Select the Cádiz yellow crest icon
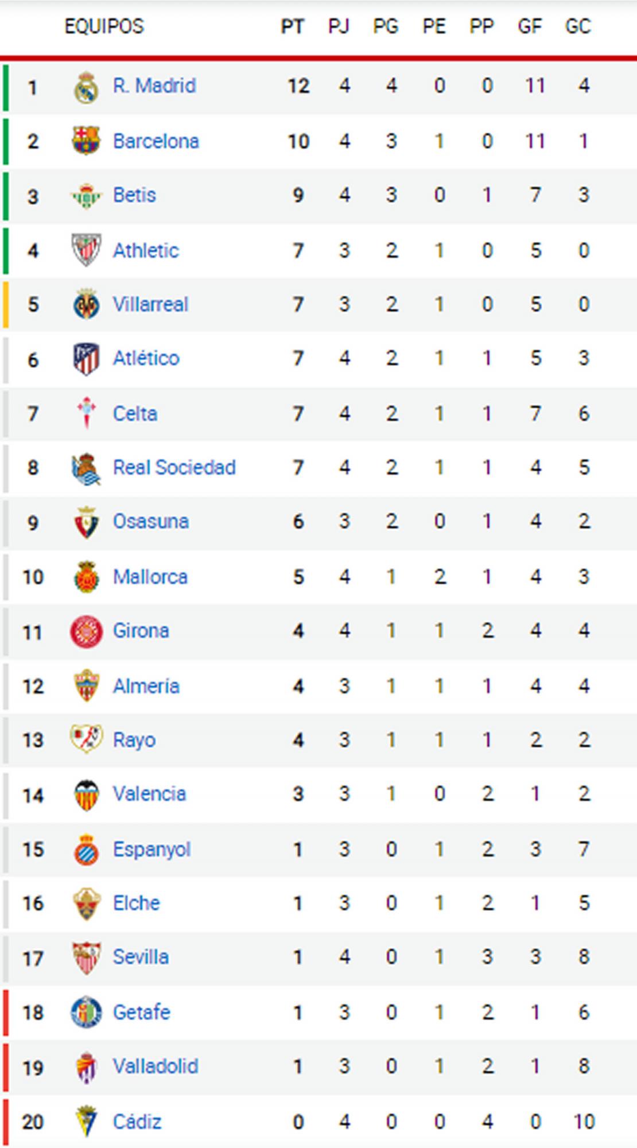The width and height of the screenshot is (637, 1148). (x=86, y=1121)
